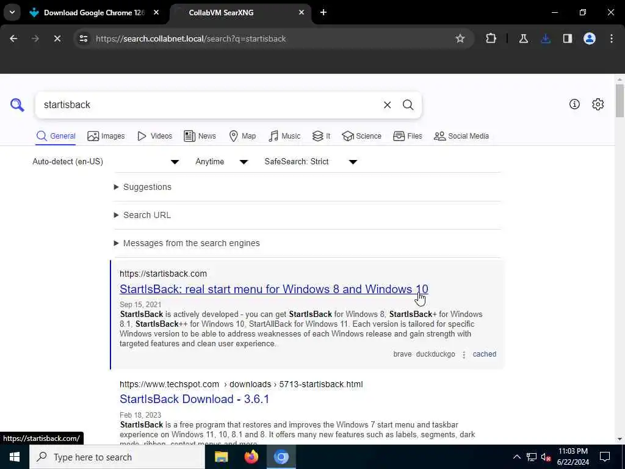Click the page vertical scrollbar thumb
Viewport: 625px width, 469px height.
click(x=620, y=101)
